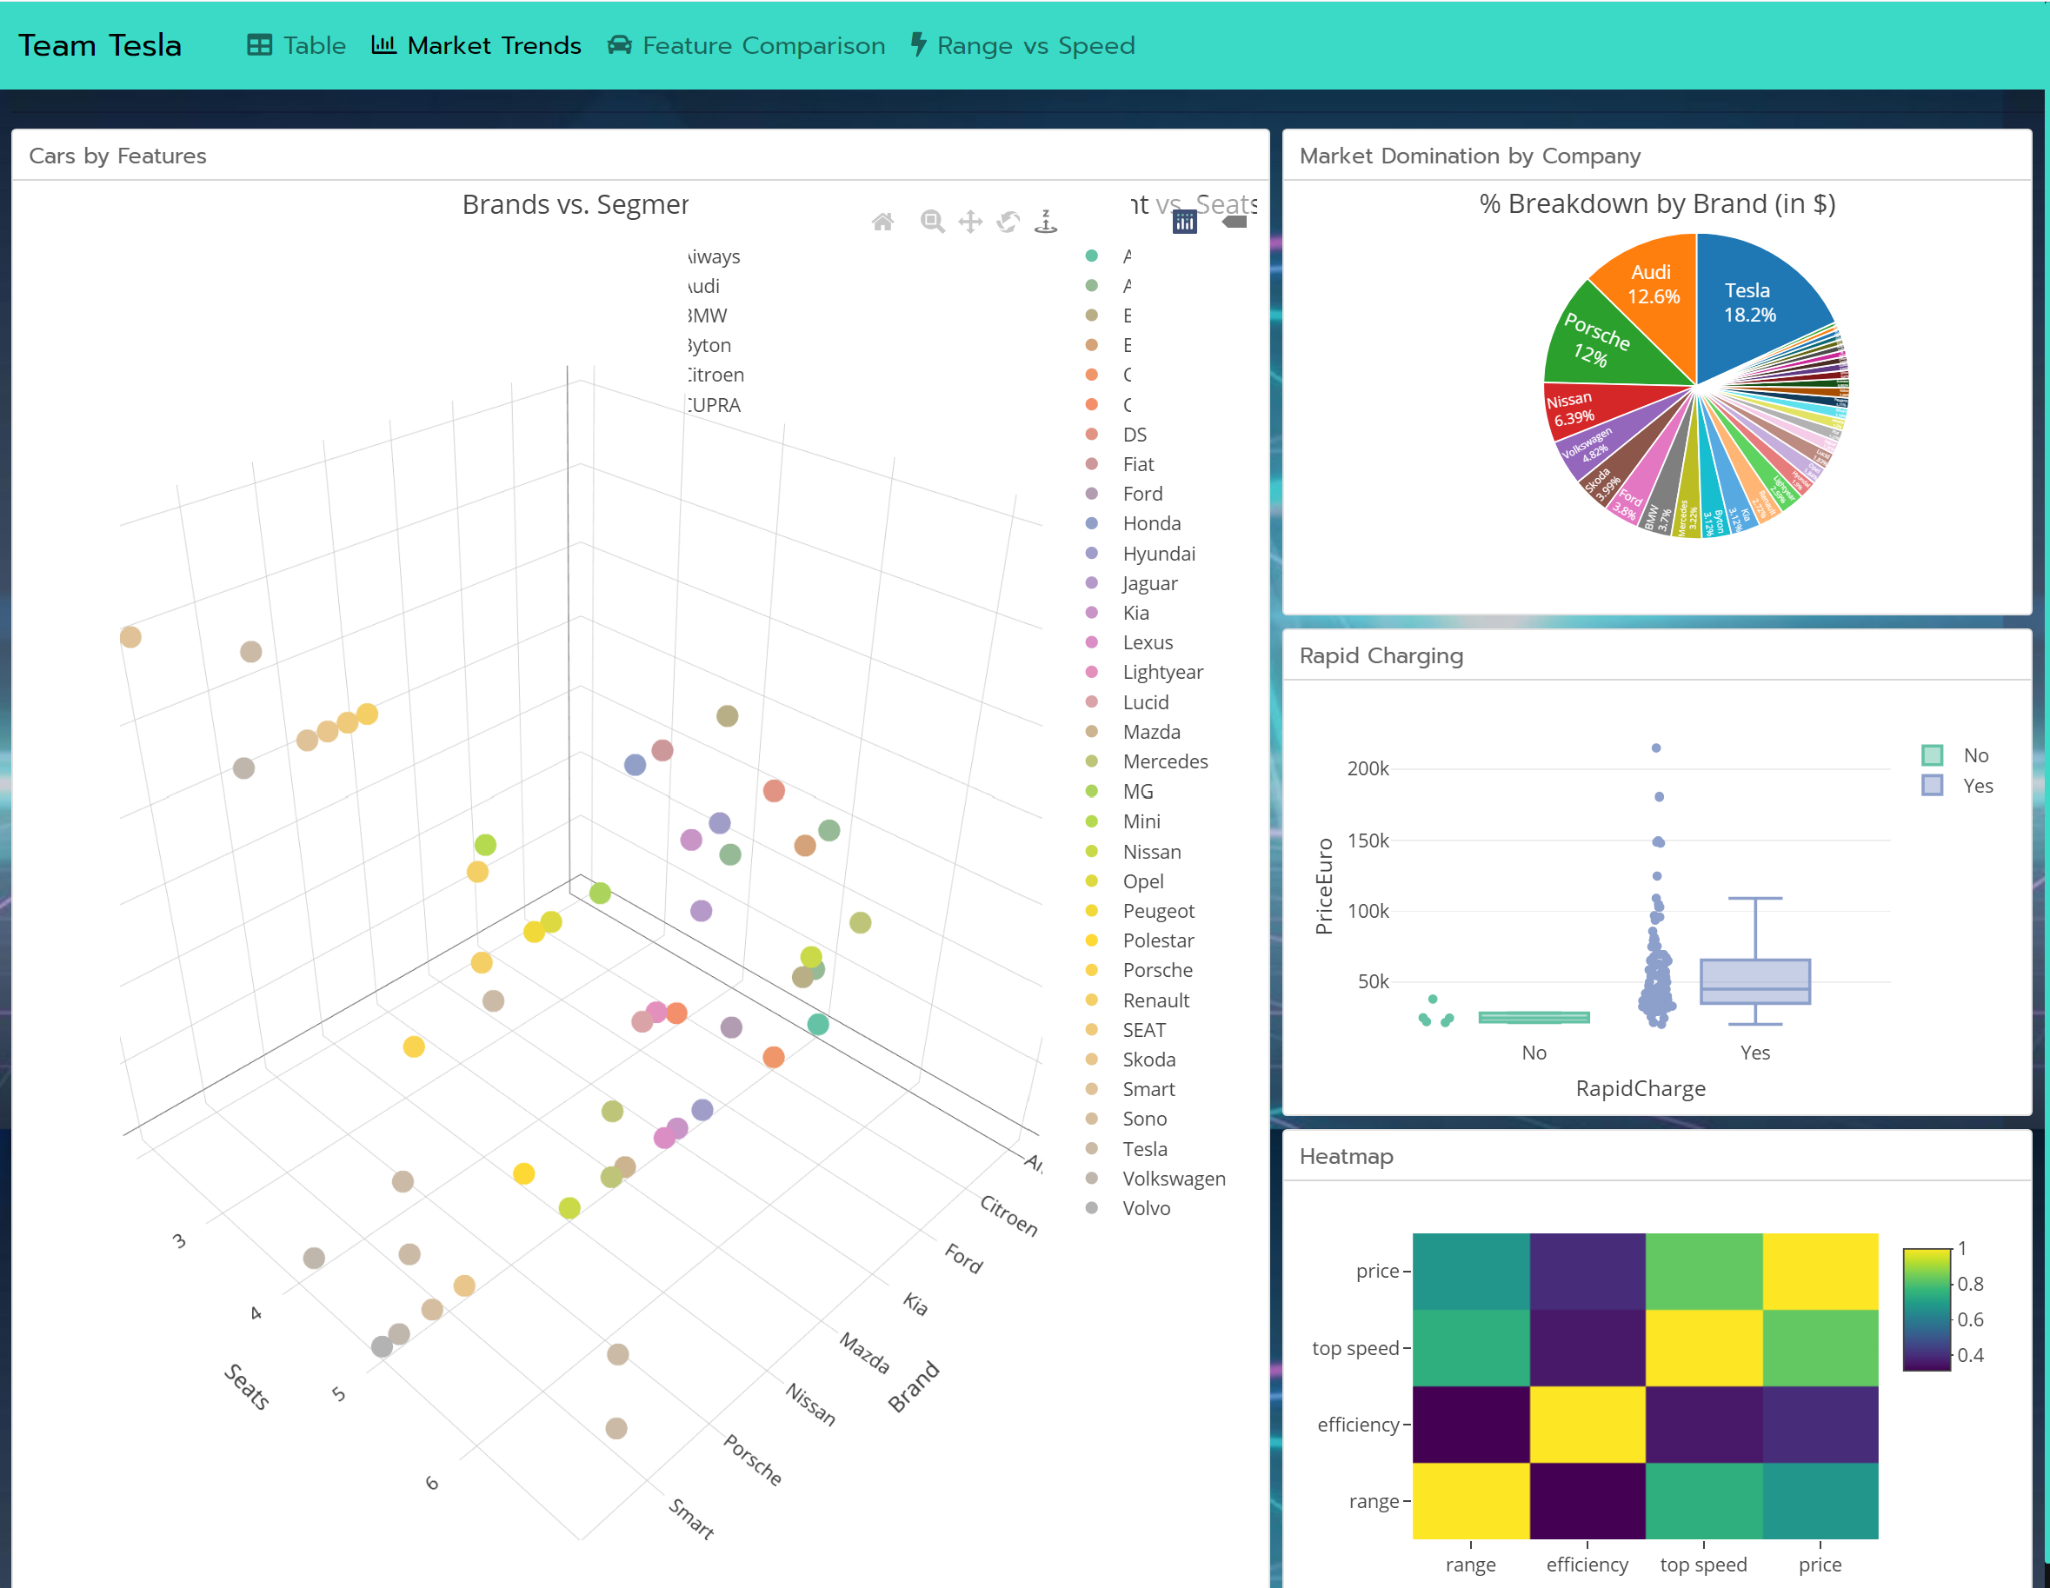
Task: Click the table grid icon in navbar
Action: click(259, 45)
